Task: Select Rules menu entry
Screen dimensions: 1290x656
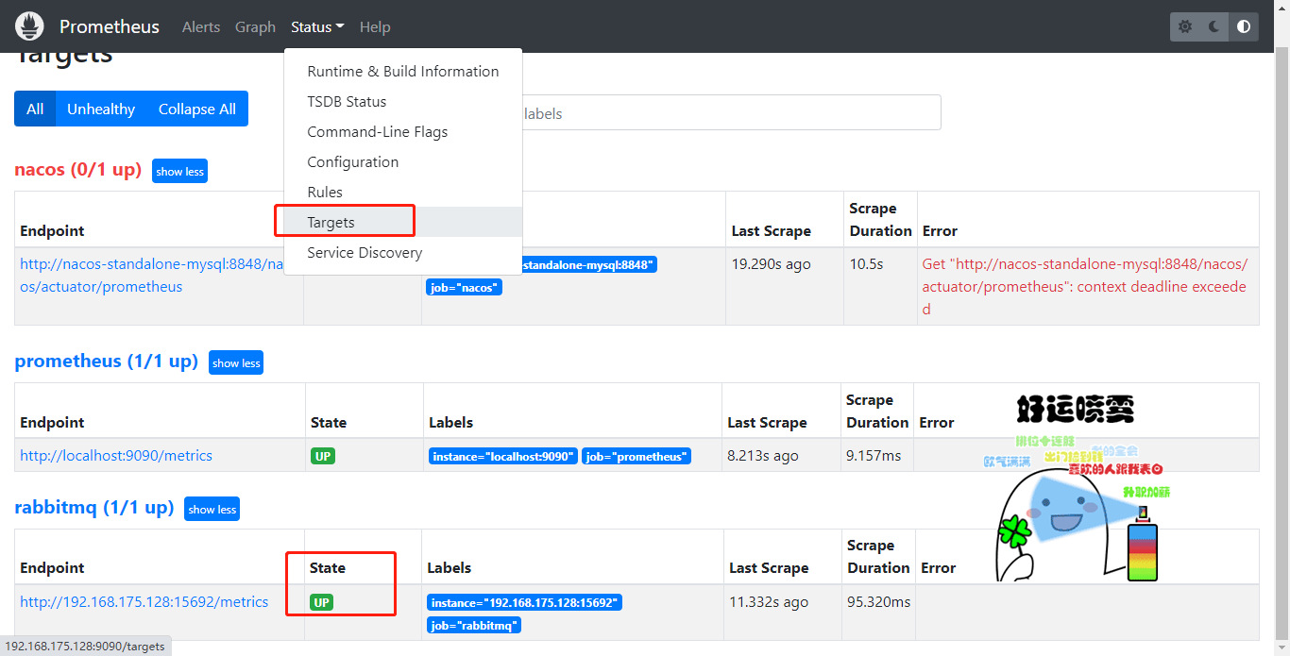Action: (x=403, y=193)
